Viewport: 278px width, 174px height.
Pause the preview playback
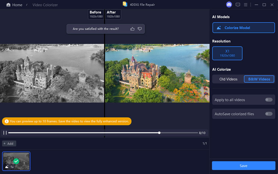coord(5,133)
